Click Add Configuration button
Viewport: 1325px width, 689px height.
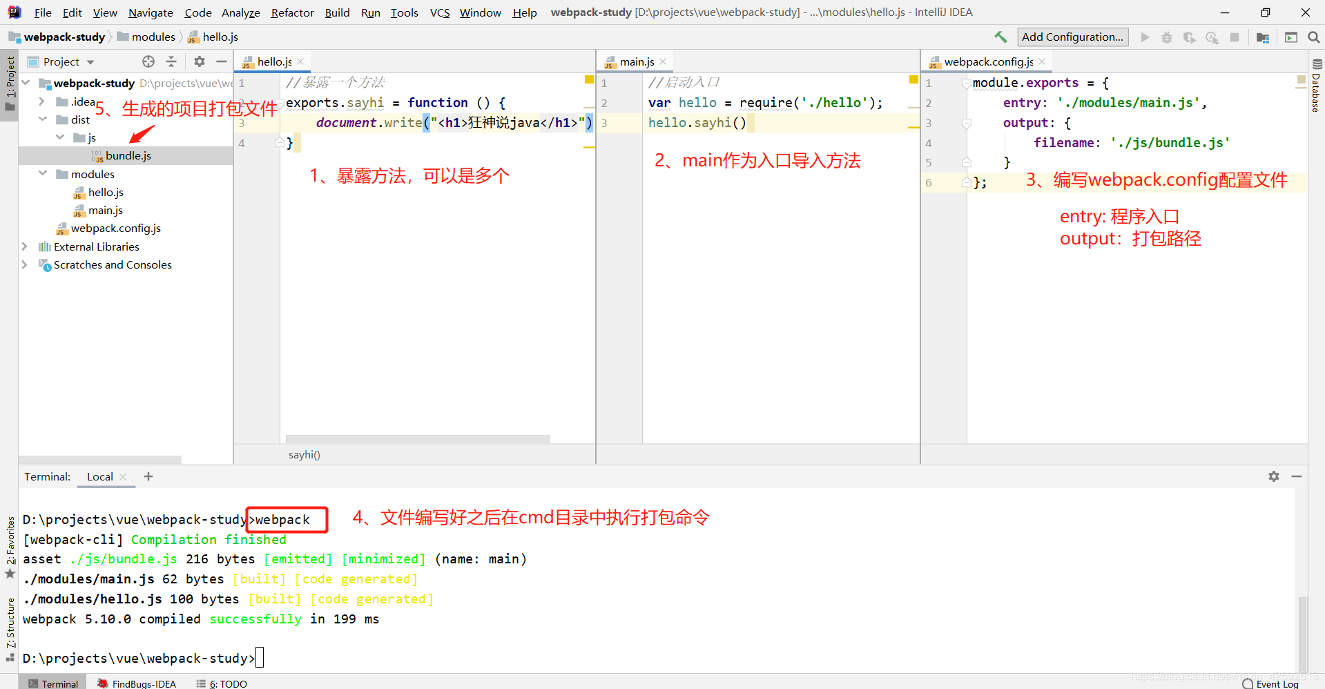tap(1072, 37)
